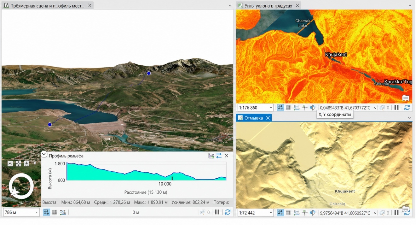Refresh the slope map view

coord(407,107)
